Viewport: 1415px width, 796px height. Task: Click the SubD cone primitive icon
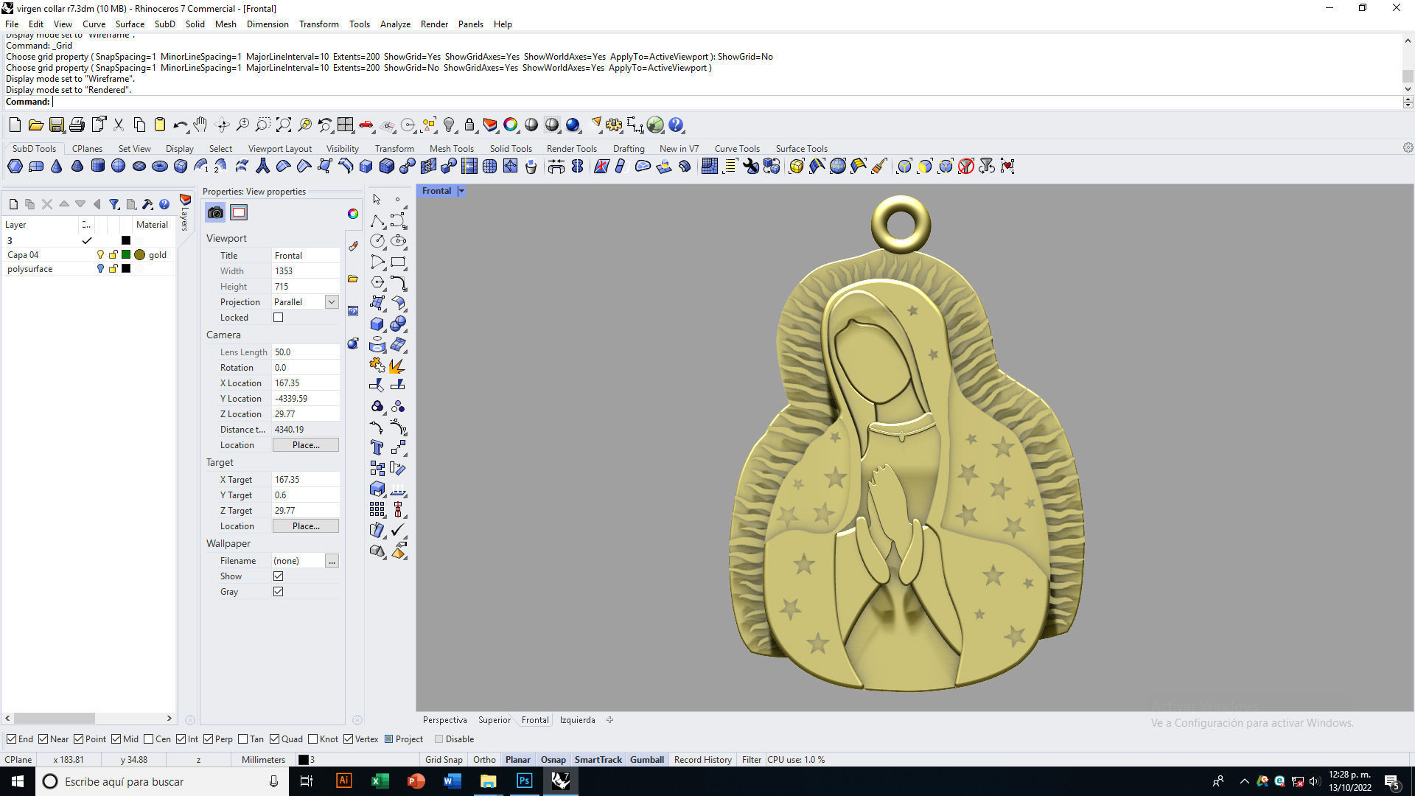point(57,167)
